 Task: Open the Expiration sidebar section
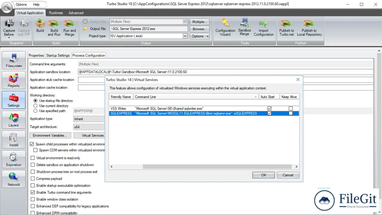point(14,159)
